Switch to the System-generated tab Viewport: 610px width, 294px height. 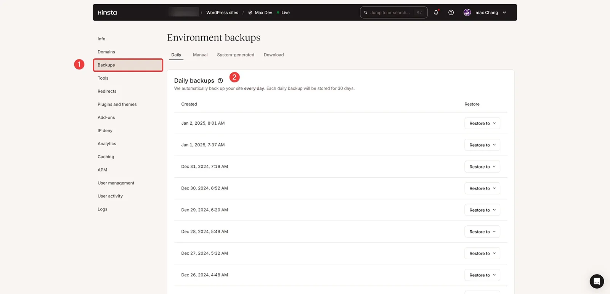[x=236, y=55]
